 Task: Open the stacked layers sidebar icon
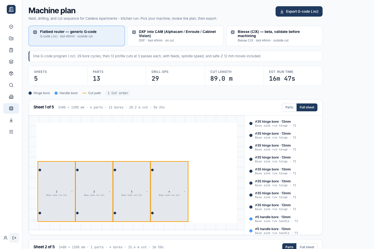(11, 62)
